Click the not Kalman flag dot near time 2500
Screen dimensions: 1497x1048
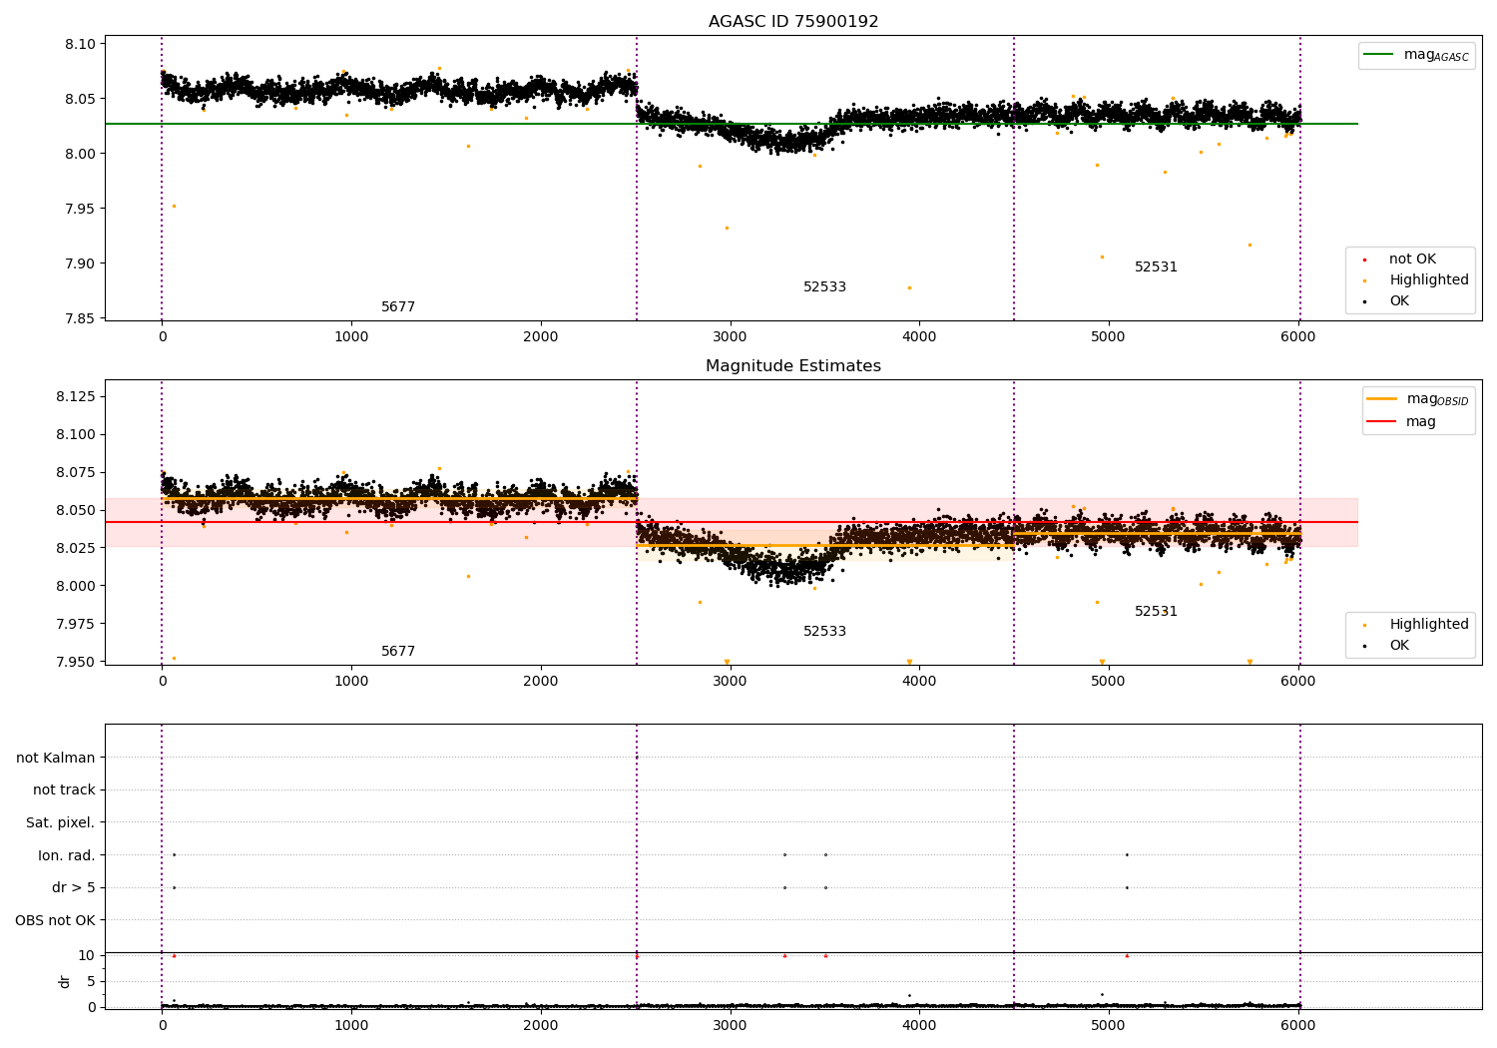(637, 758)
